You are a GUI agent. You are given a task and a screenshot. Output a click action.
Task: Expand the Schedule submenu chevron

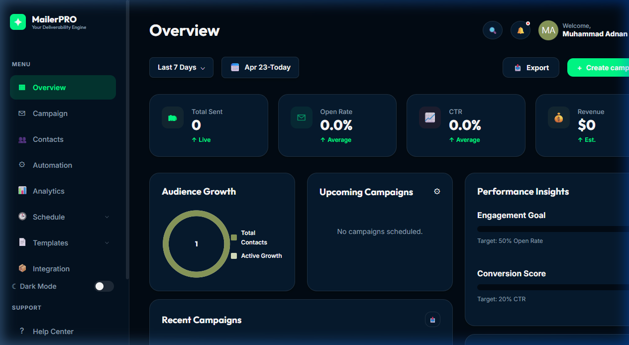click(x=107, y=217)
